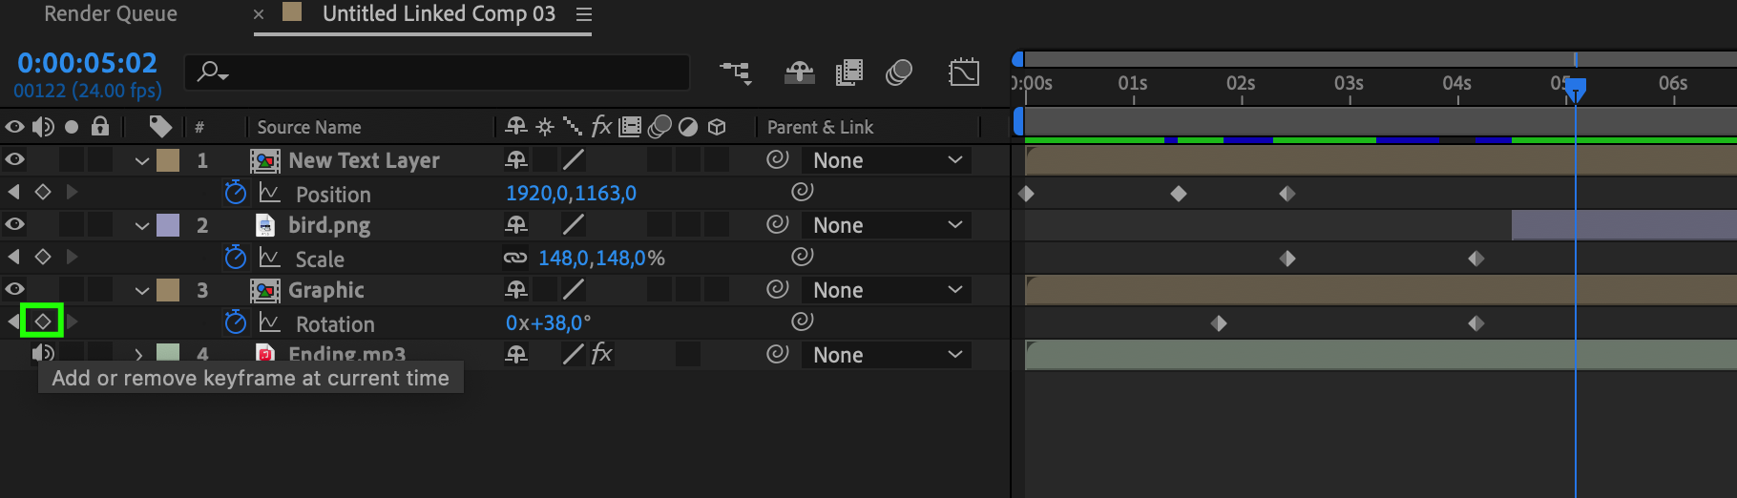Hide the New Text Layer with eye icon
Viewport: 1737px width, 498px height.
[15, 159]
